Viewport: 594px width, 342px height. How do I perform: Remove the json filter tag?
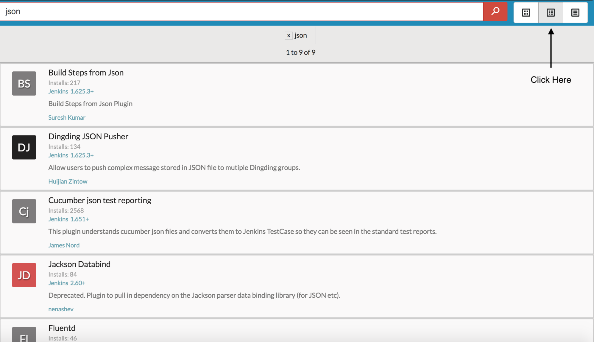pyautogui.click(x=289, y=35)
